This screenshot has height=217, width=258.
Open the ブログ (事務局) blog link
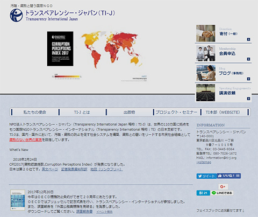pos(231,73)
